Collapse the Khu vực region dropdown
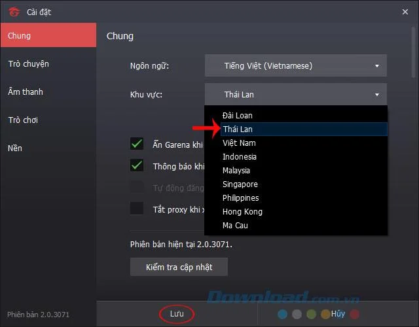Screen dimensions: 419x327 [295, 94]
